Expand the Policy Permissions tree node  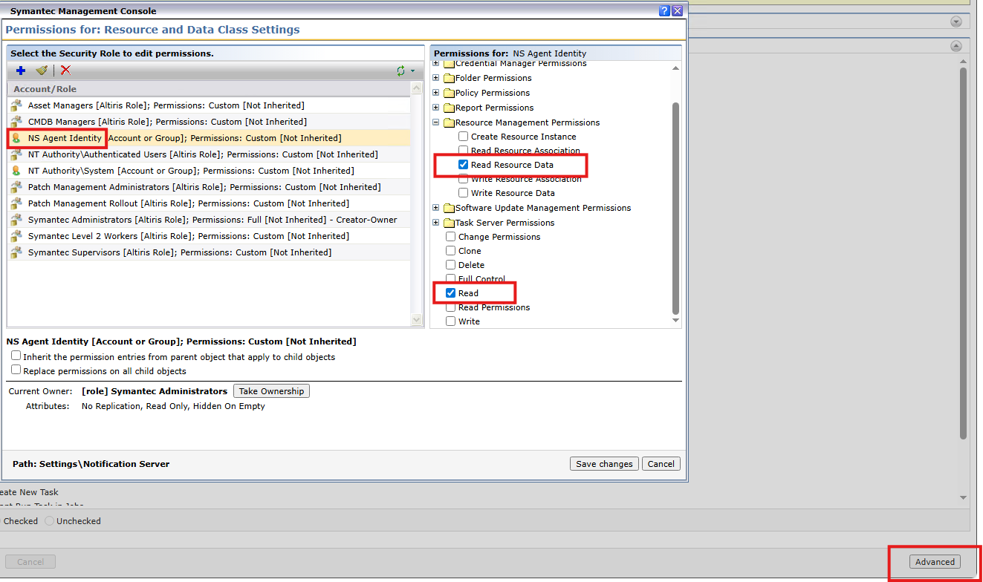[437, 93]
